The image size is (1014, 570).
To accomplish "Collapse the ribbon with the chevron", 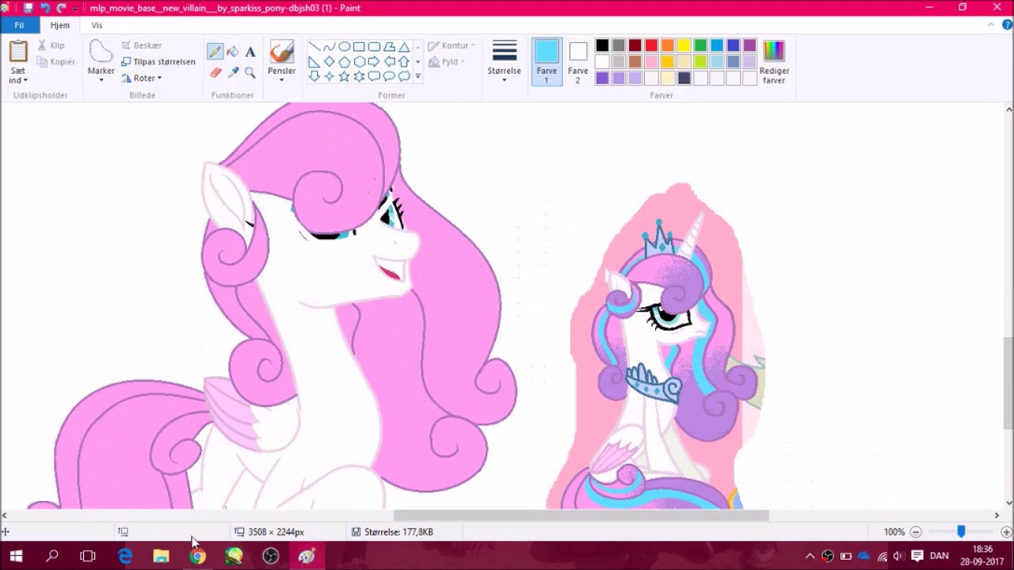I will (x=991, y=25).
